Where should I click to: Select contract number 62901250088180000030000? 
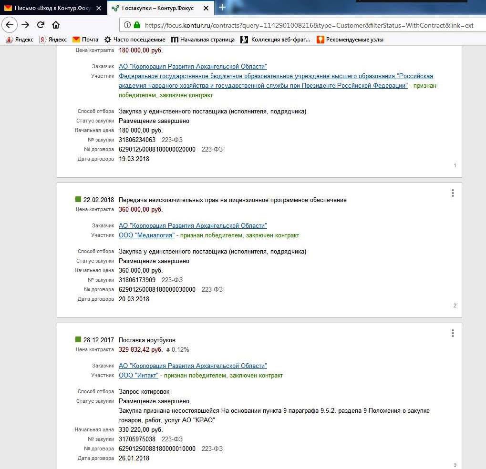point(157,289)
